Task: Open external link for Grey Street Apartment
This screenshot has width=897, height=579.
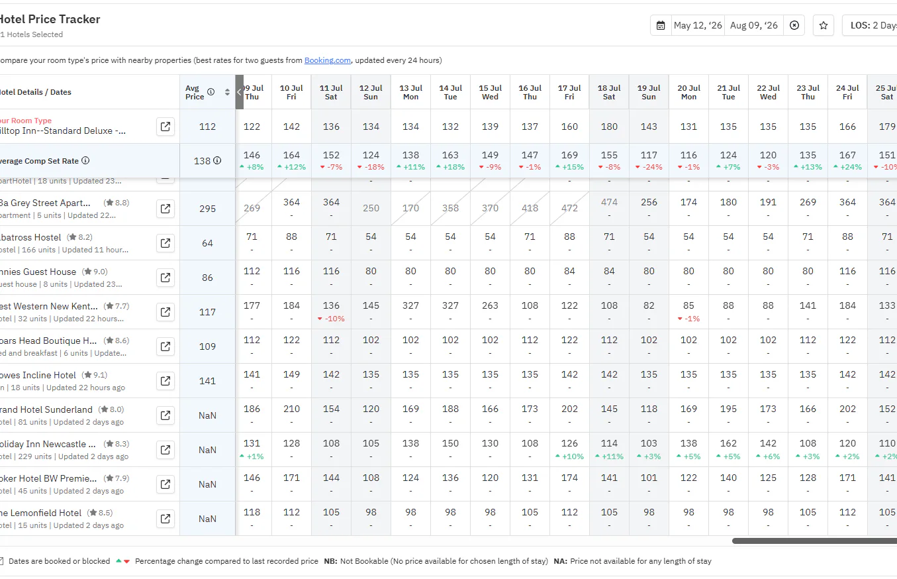Action: (165, 209)
